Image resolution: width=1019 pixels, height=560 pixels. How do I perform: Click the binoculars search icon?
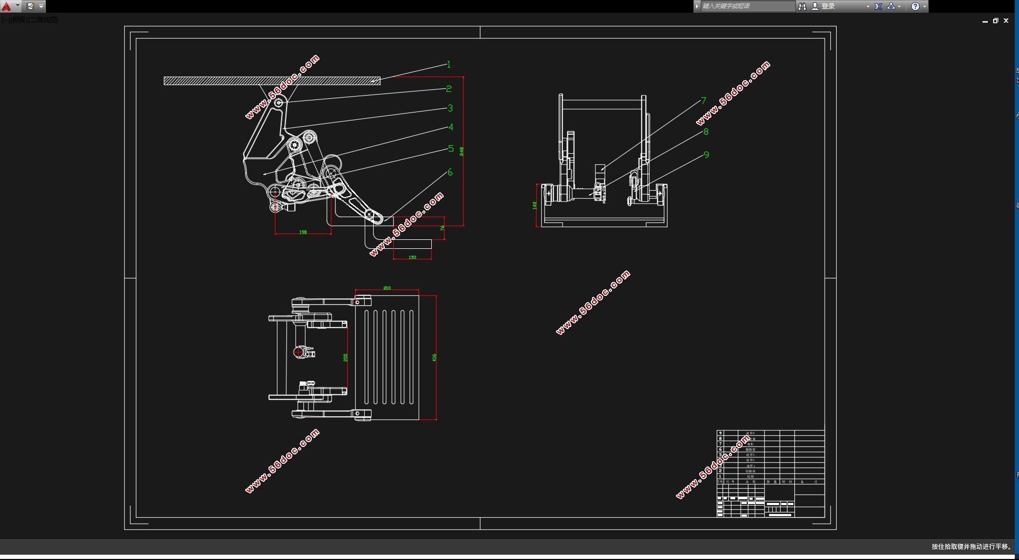(802, 6)
